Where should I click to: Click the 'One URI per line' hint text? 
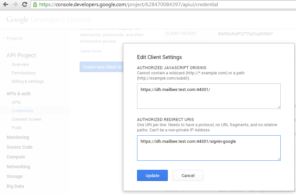tap(207, 127)
